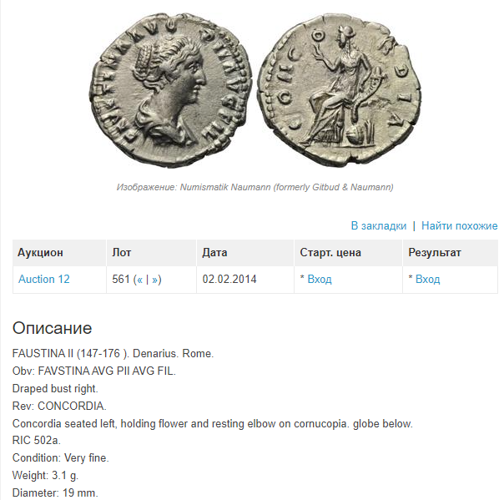Go to next lot with » arrow
The image size is (504, 500).
(154, 279)
